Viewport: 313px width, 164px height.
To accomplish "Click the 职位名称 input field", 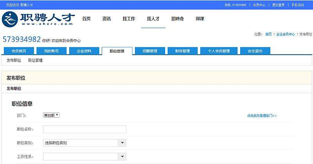I will click(85, 129).
